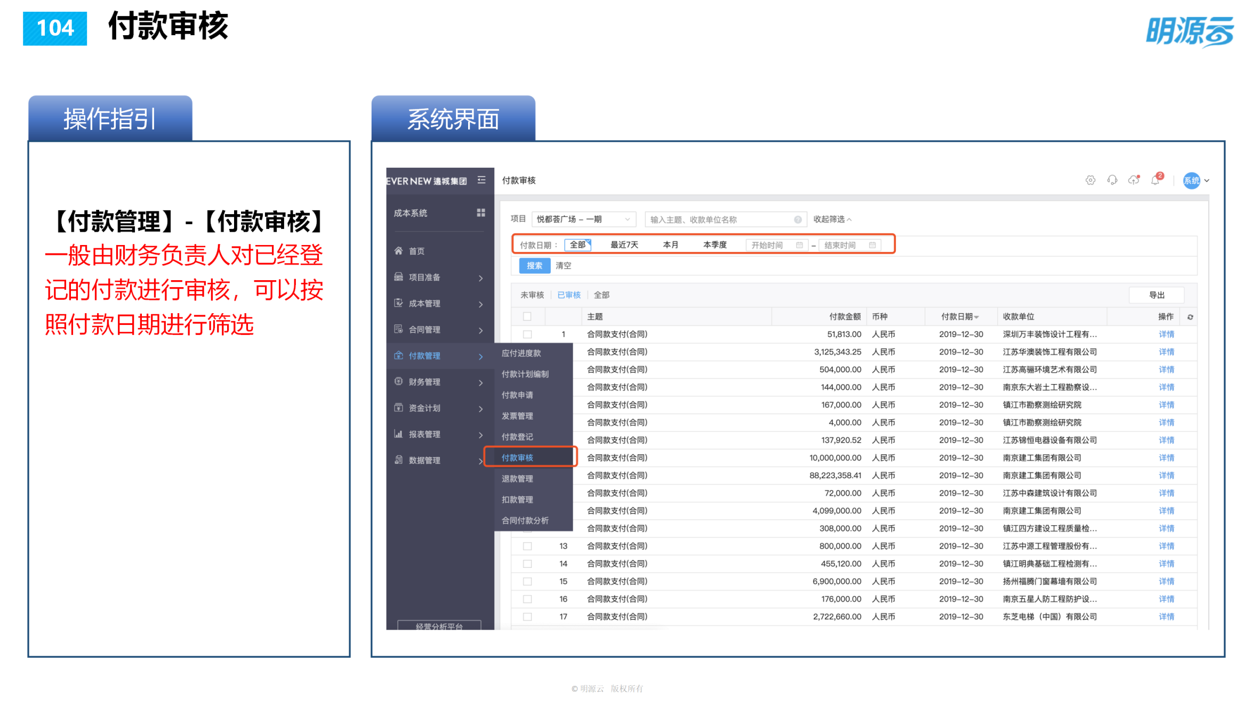1253x702 pixels.
Task: Click the headset support icon
Action: pyautogui.click(x=1112, y=181)
